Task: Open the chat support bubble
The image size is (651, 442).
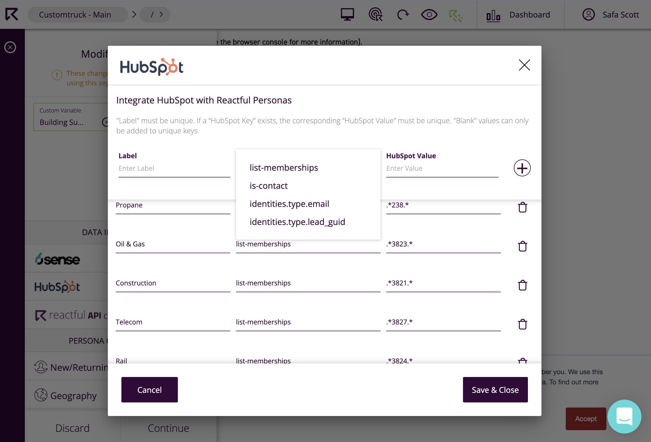Action: [x=624, y=417]
